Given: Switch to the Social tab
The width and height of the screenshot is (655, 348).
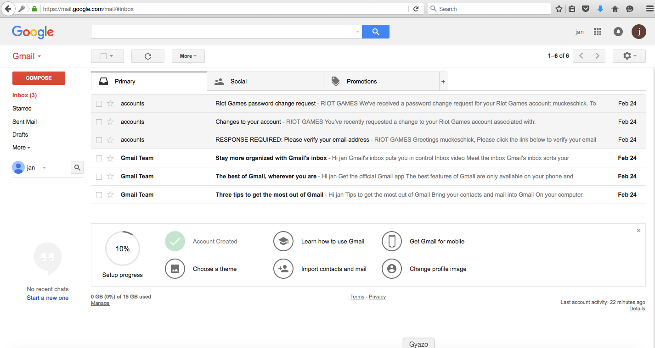Looking at the screenshot, I should 265,82.
